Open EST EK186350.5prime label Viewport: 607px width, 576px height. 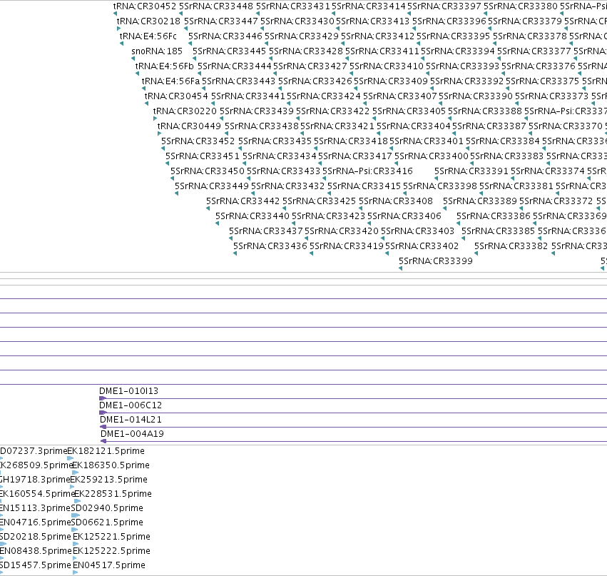pos(111,465)
